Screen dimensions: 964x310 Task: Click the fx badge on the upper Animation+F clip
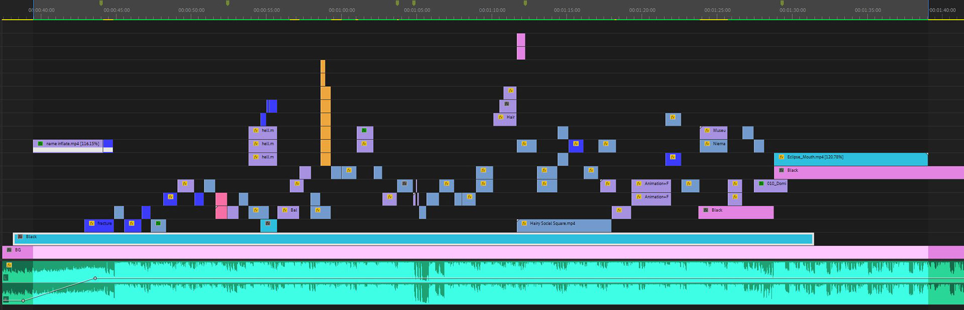pos(639,184)
